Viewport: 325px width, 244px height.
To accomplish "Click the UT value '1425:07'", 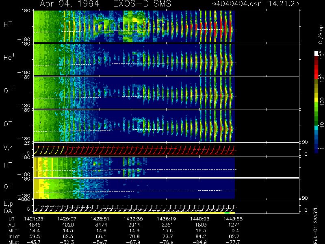I will point(67,219).
